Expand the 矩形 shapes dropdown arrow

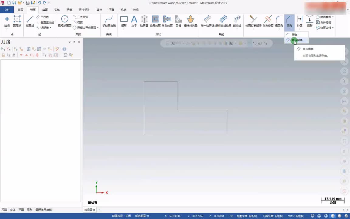(x=124, y=29)
